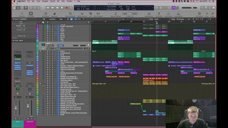228x128 pixels.
Task: Open Tracks area Functions dropdown menu
Action: pyautogui.click(x=53, y=19)
